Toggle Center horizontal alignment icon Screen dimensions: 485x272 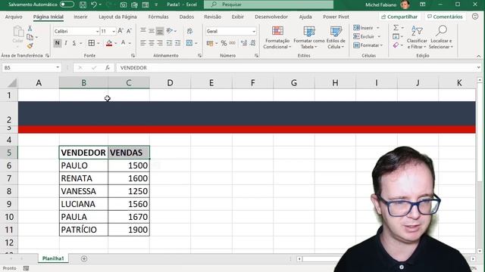152,43
